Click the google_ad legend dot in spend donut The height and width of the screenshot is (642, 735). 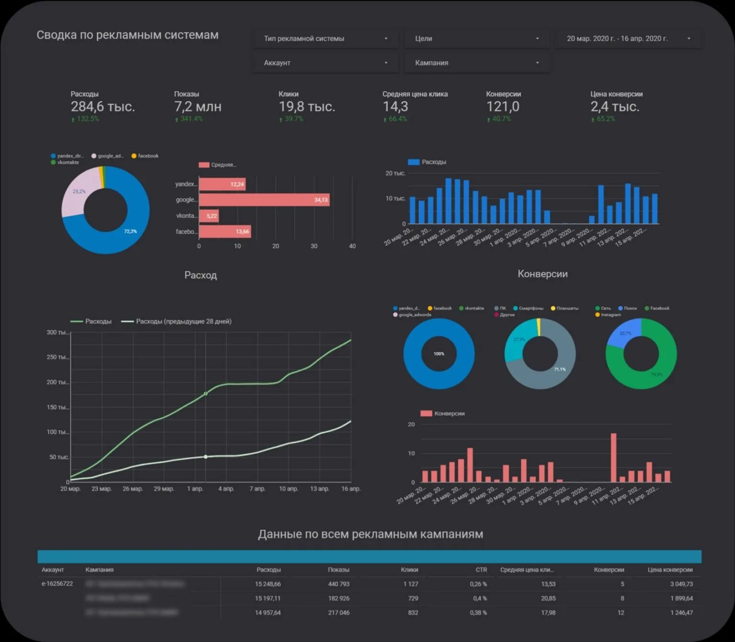coord(94,156)
